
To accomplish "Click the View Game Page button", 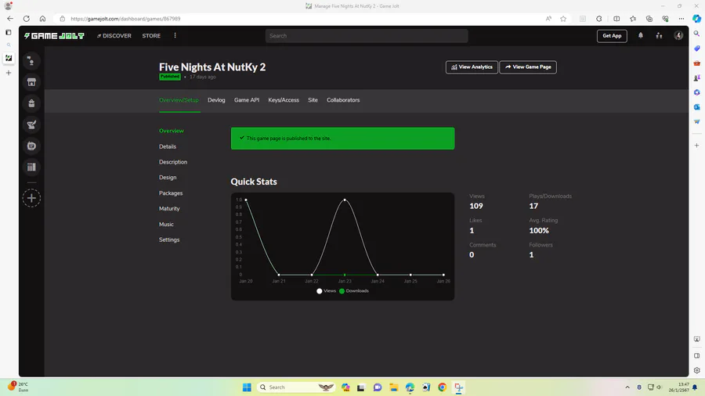I will coord(528,67).
